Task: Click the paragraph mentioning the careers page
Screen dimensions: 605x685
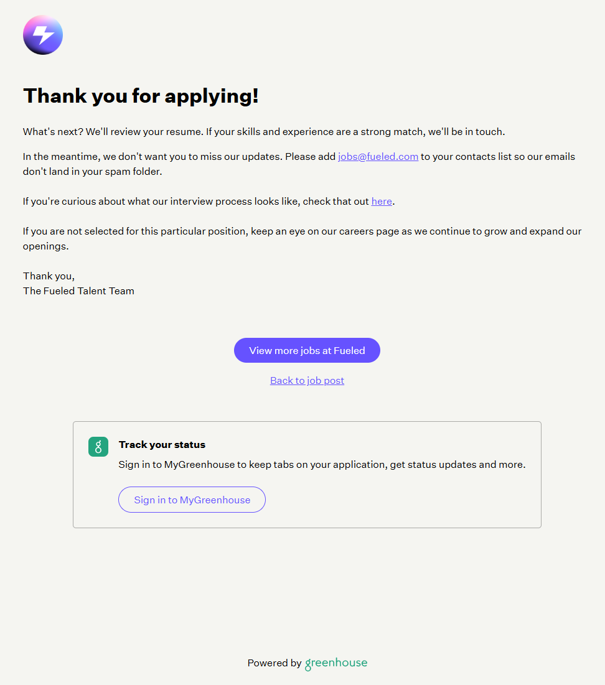Action: [x=302, y=231]
